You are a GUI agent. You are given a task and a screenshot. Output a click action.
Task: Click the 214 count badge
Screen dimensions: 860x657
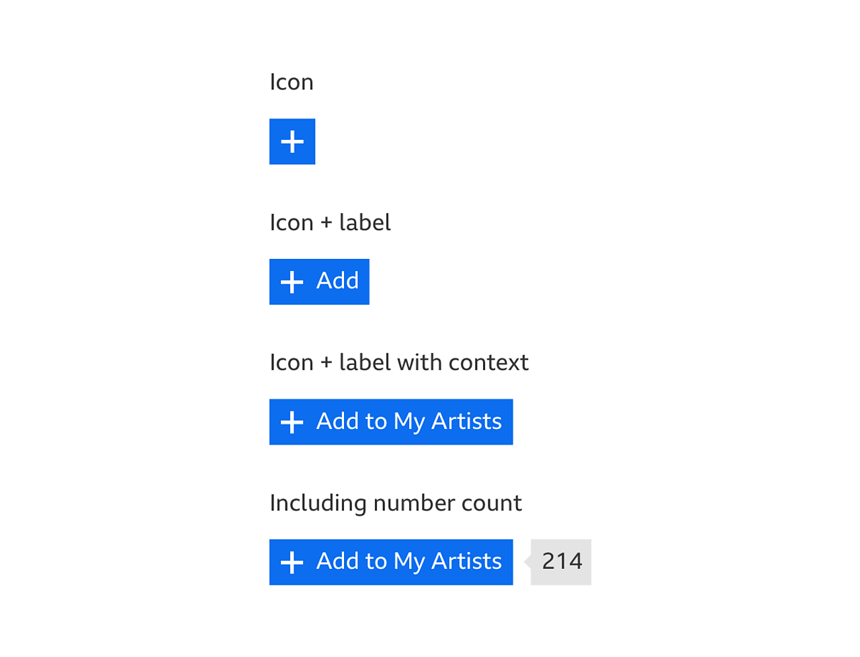point(562,562)
